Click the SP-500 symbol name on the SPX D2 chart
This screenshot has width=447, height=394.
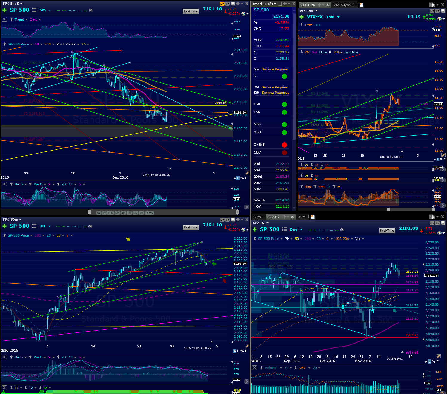[270, 229]
